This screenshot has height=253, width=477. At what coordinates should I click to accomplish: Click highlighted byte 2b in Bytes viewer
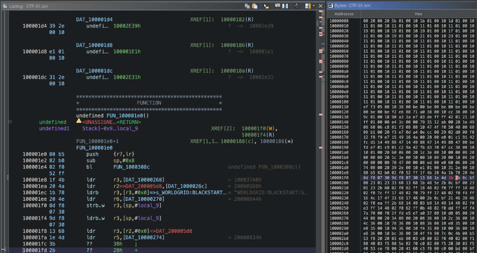(x=457, y=178)
